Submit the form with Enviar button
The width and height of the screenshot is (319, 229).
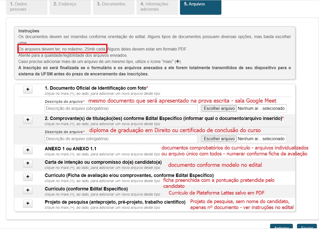(307, 227)
